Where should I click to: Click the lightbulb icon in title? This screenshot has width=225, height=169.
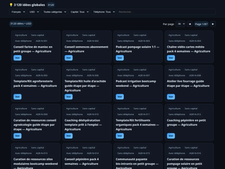(x=11, y=5)
